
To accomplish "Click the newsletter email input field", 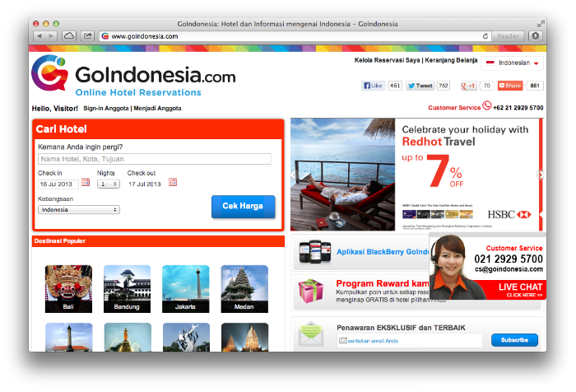I will pyautogui.click(x=409, y=341).
